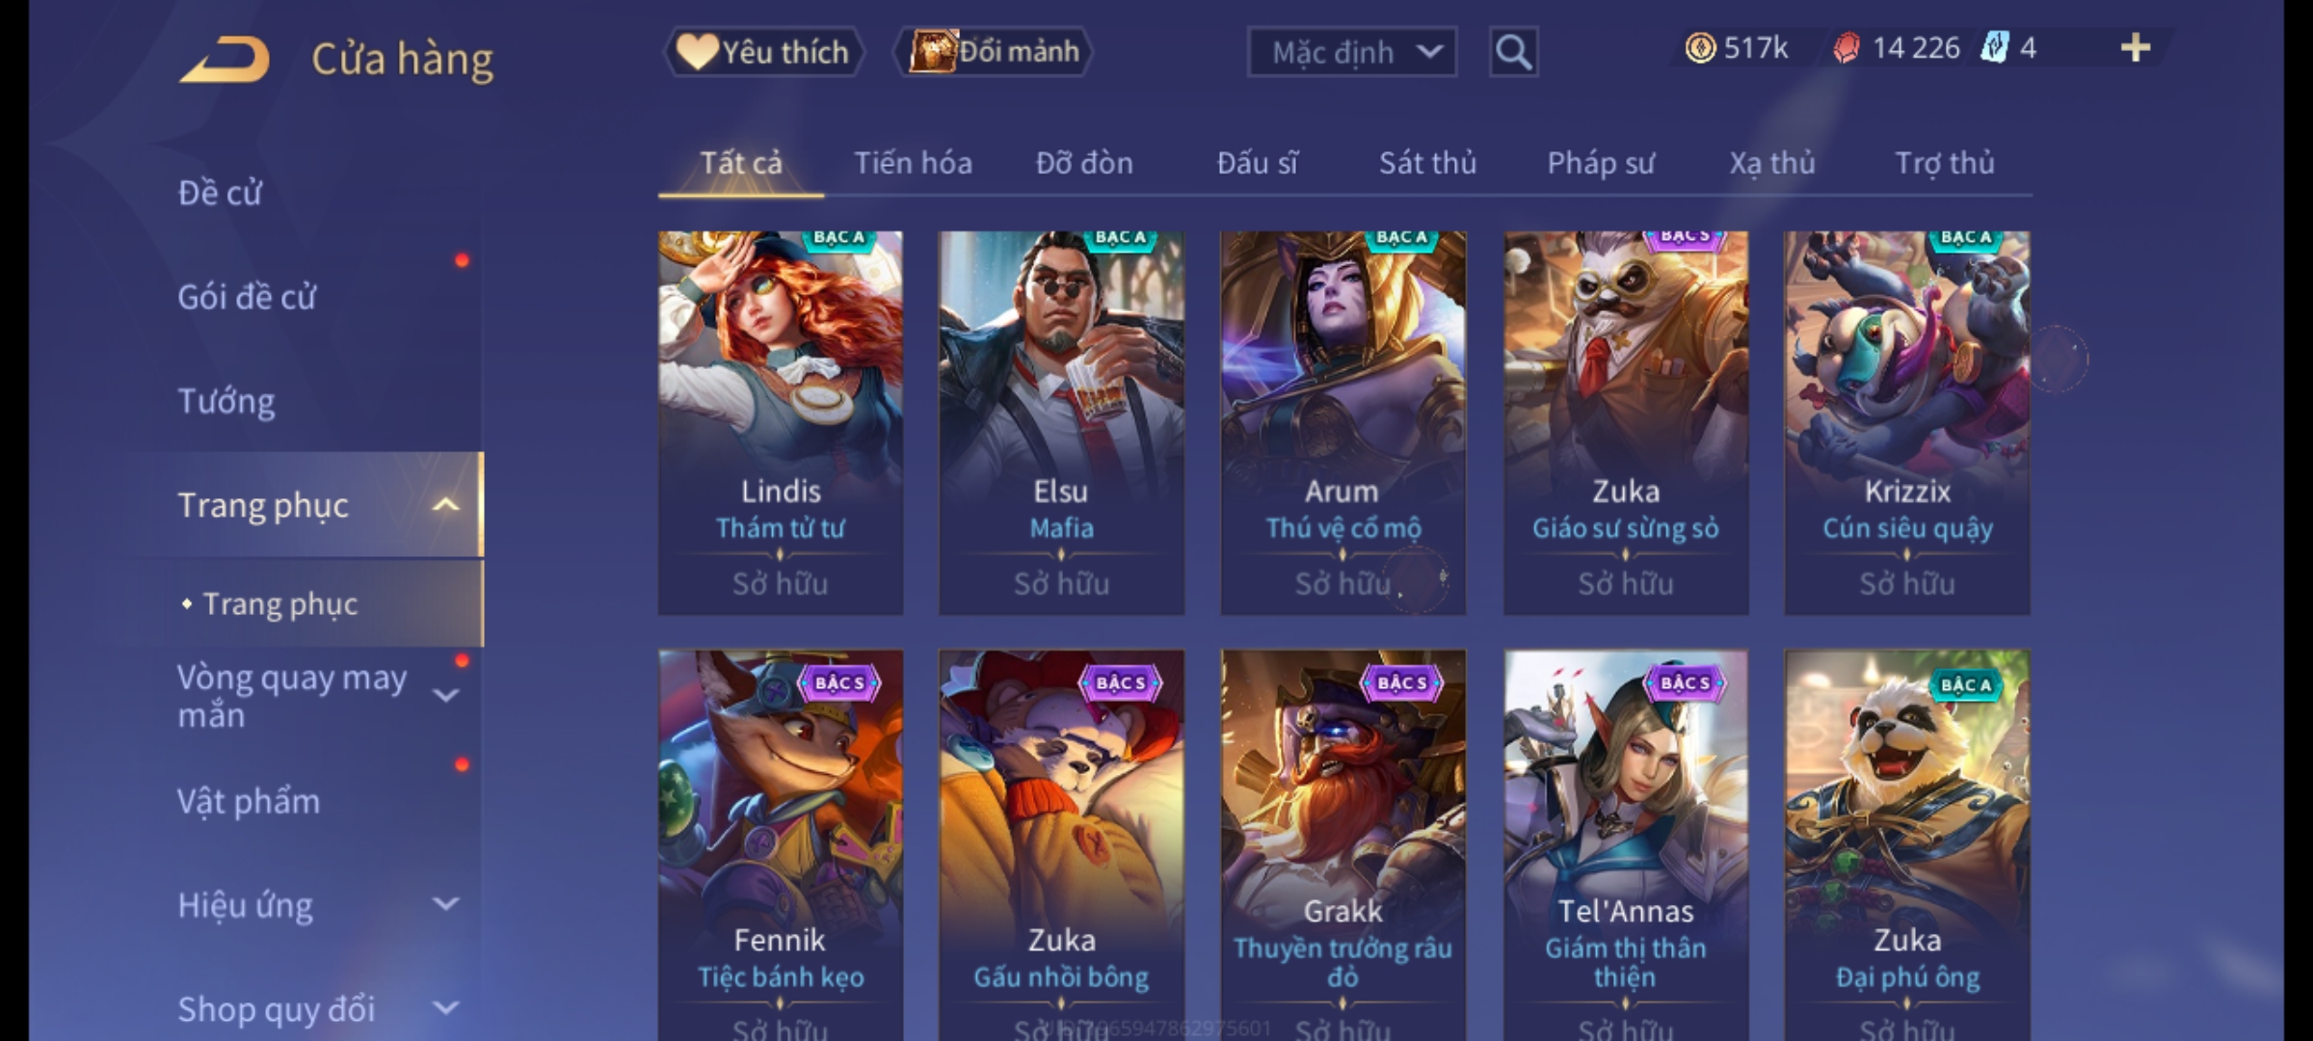The width and height of the screenshot is (2313, 1041).
Task: Select the Tiến hóa tab
Action: (x=913, y=163)
